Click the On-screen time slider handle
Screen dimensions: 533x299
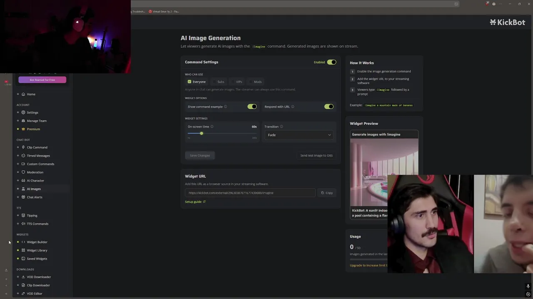tap(201, 133)
